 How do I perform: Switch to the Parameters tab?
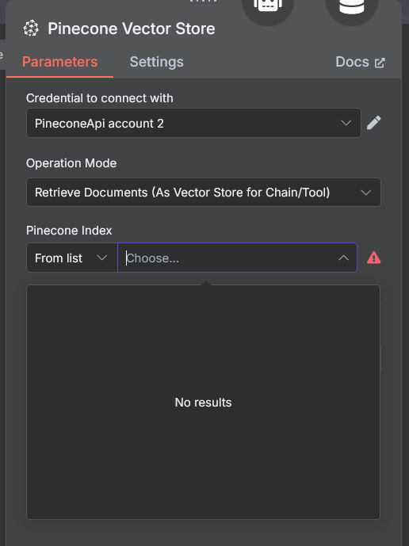(x=59, y=62)
